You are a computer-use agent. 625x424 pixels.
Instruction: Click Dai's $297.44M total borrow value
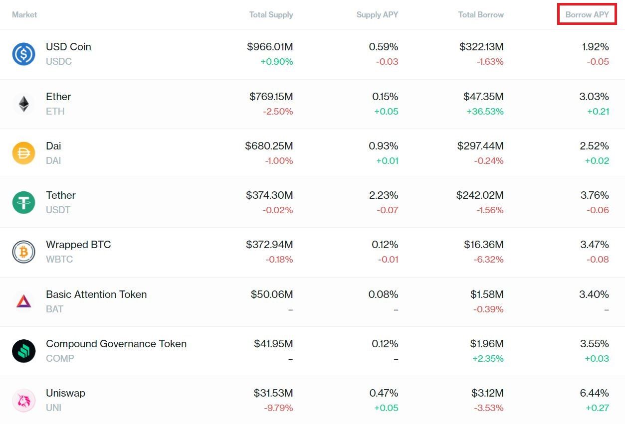[x=480, y=146]
